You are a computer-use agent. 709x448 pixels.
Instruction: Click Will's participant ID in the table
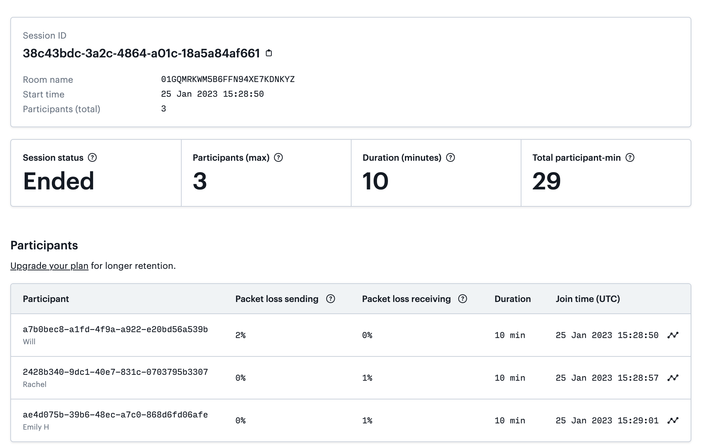pyautogui.click(x=115, y=330)
